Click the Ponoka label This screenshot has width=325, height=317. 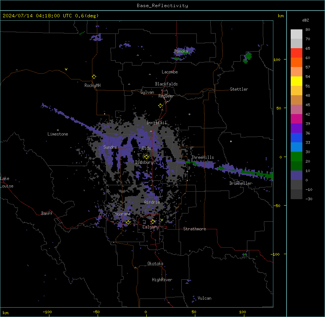(x=181, y=51)
